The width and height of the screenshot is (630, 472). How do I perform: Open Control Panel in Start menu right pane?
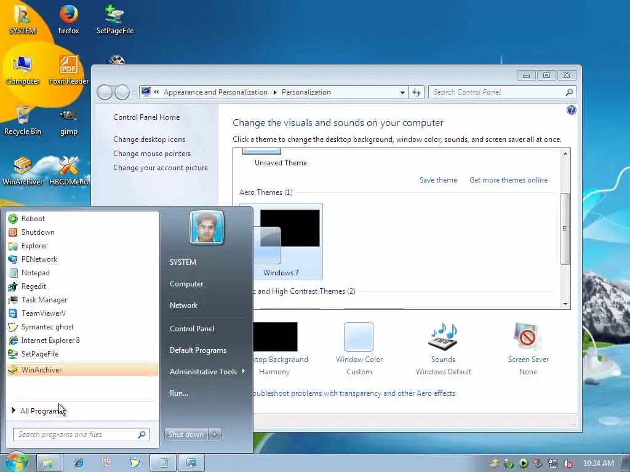[x=192, y=328]
